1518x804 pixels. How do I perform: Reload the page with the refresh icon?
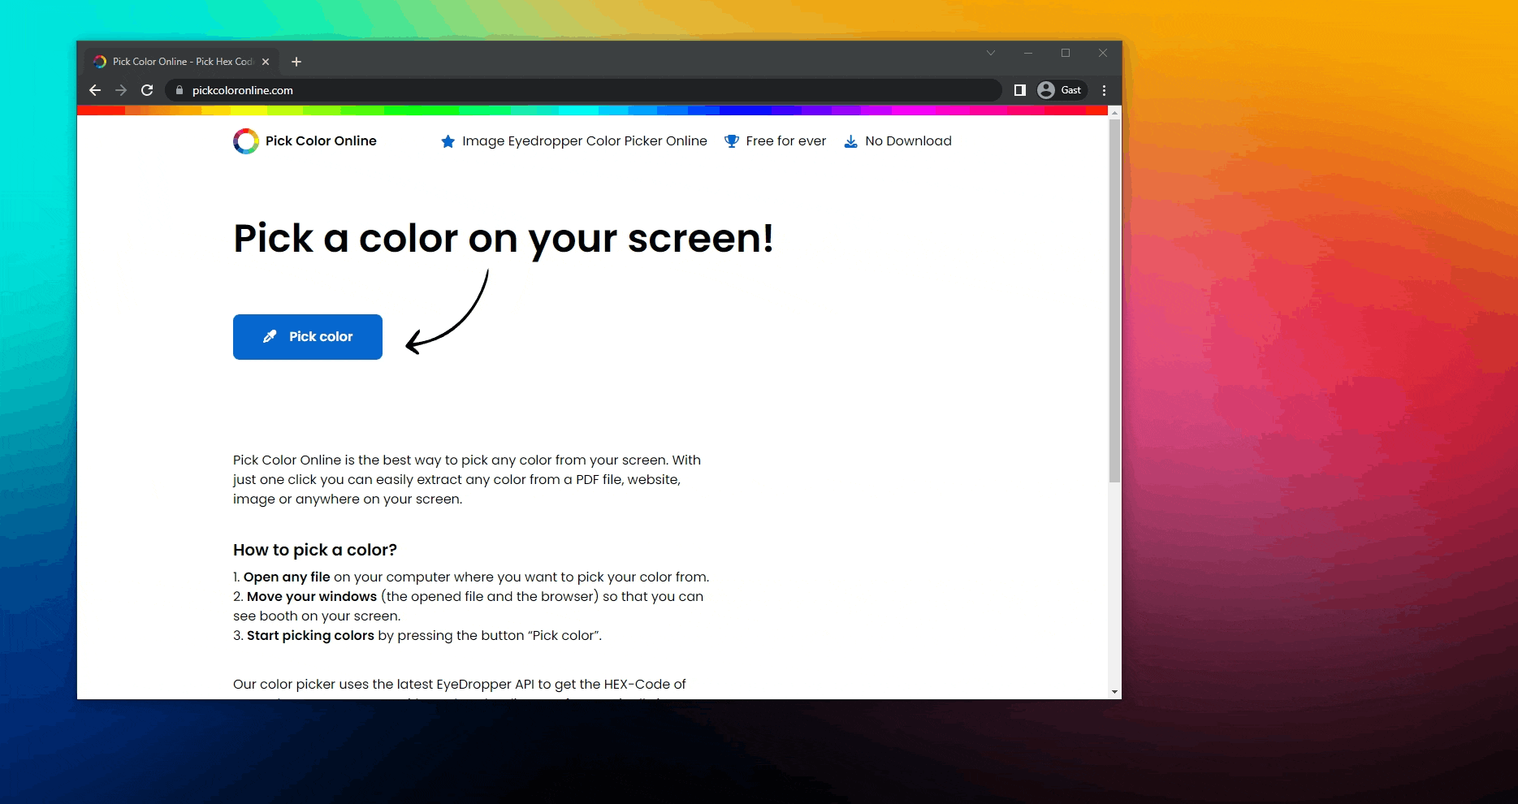147,90
